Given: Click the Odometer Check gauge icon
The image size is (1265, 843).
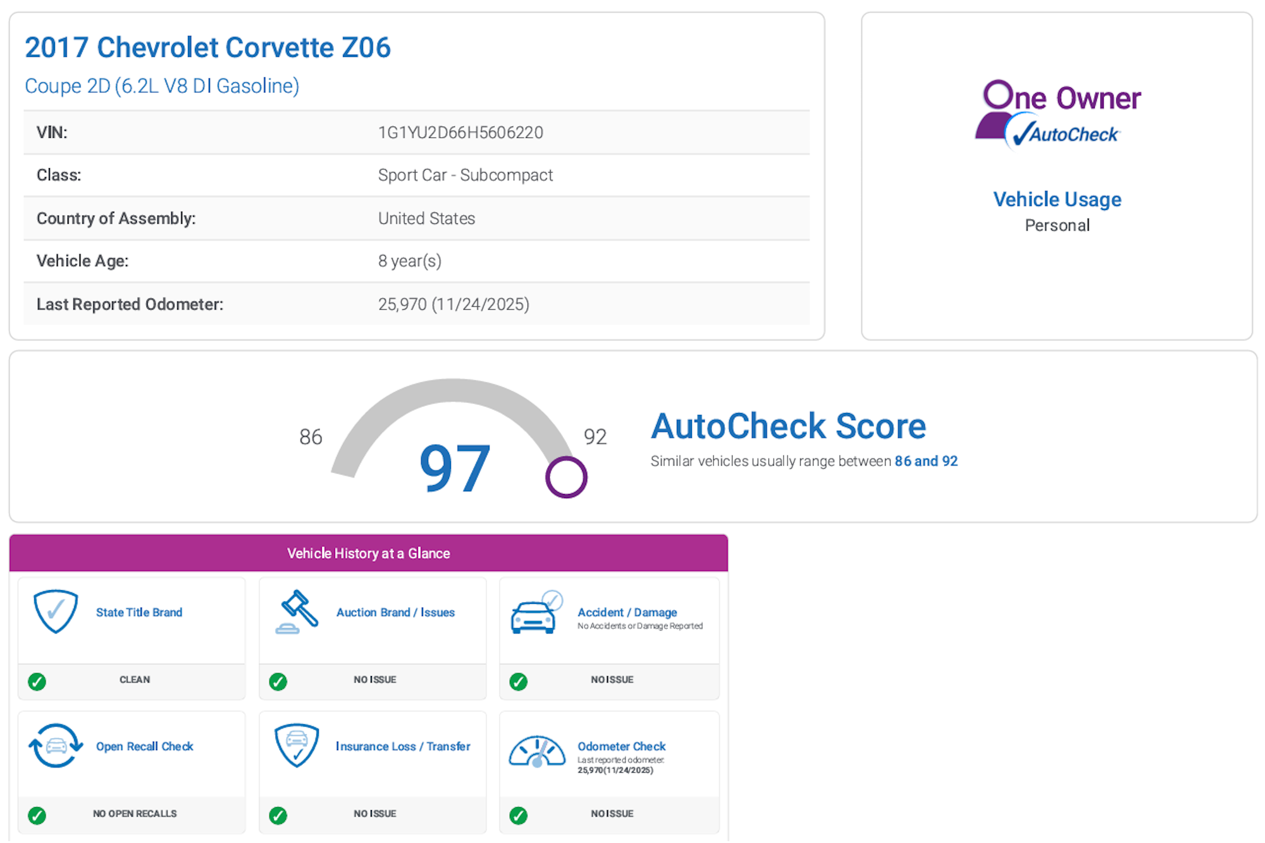Looking at the screenshot, I should click(537, 751).
